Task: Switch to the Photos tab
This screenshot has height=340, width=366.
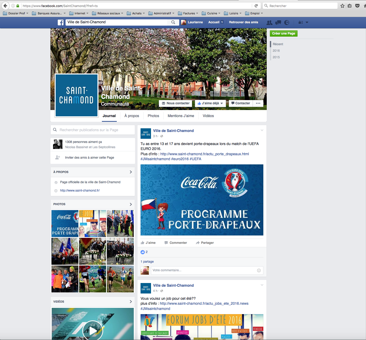Action: click(153, 116)
